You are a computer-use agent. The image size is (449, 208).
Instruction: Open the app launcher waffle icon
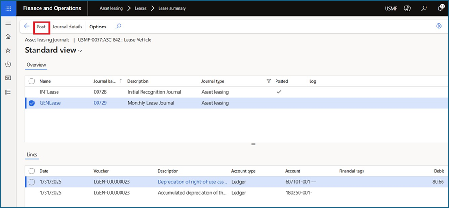8,8
